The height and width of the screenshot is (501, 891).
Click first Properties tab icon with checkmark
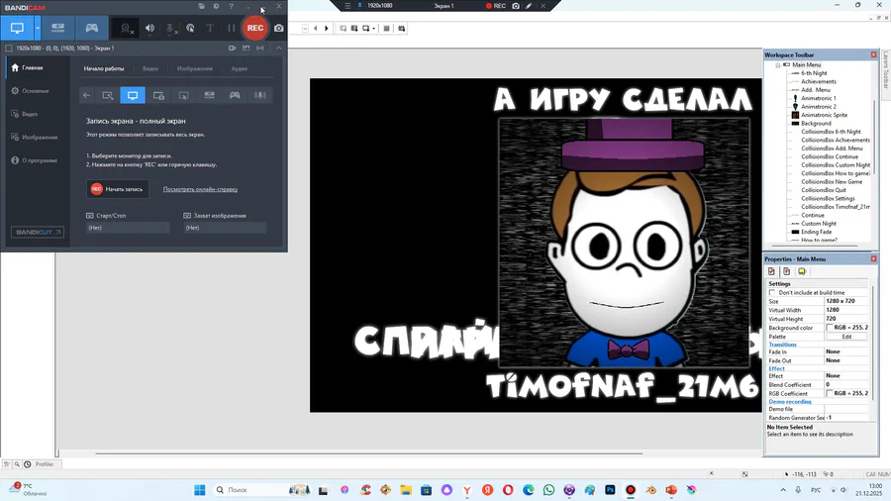click(x=771, y=271)
